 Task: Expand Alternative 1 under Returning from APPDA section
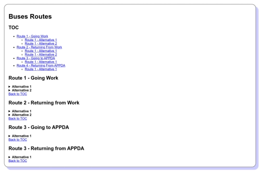click(x=20, y=157)
